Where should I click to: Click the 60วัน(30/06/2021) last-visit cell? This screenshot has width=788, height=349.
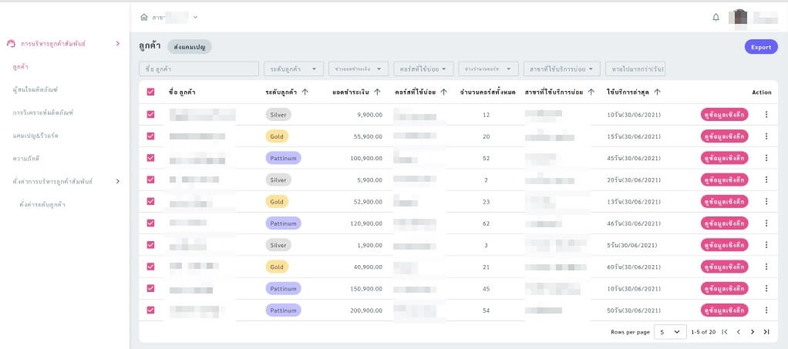[x=634, y=267]
